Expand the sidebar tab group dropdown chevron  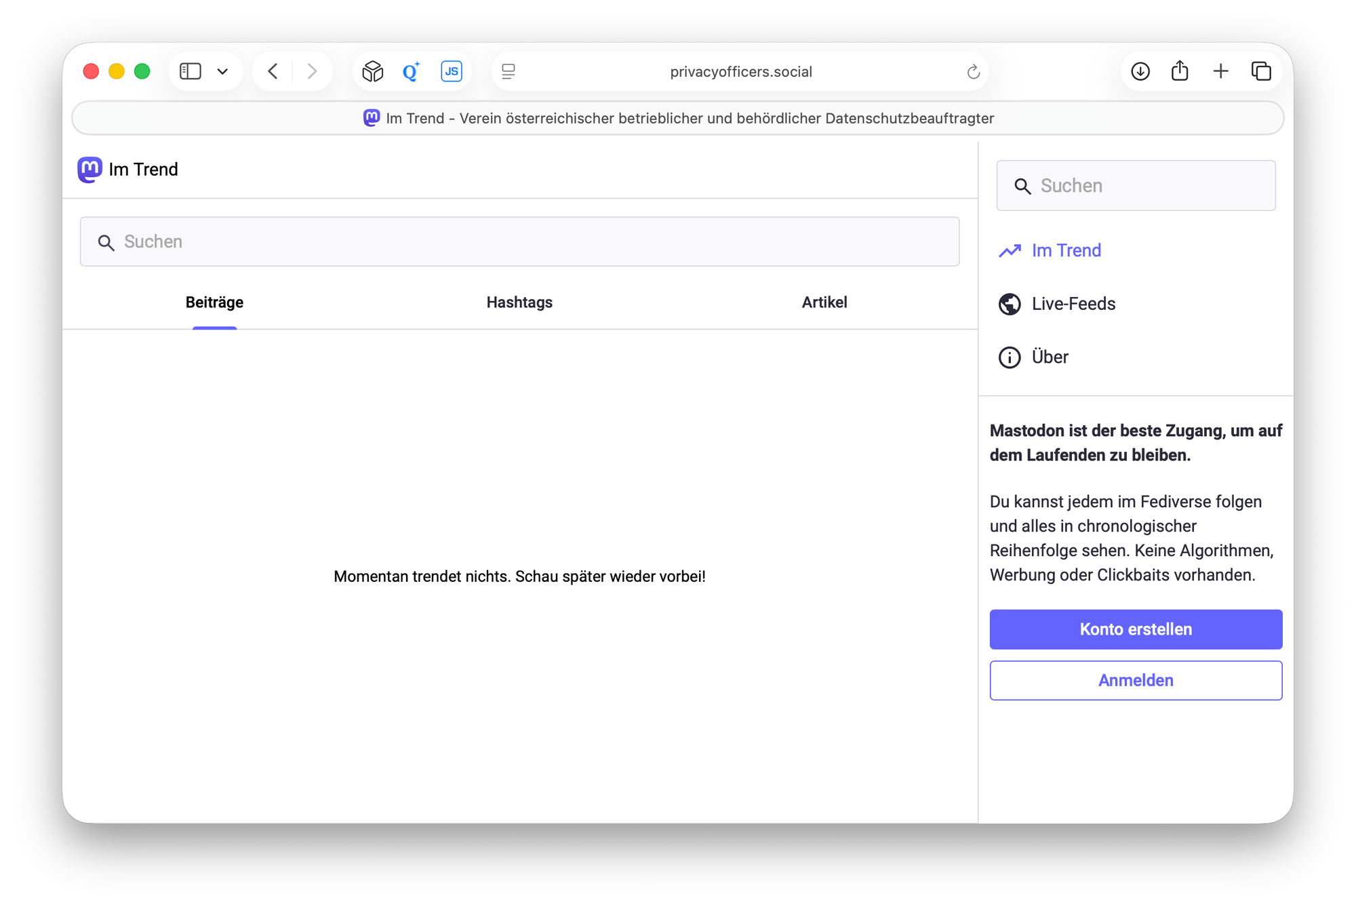[x=222, y=71]
